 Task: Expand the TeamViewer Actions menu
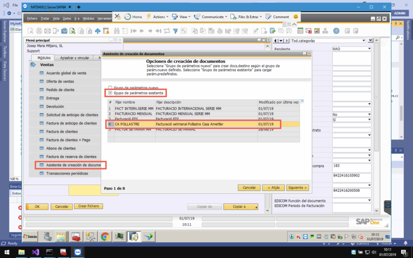pyautogui.click(x=157, y=17)
